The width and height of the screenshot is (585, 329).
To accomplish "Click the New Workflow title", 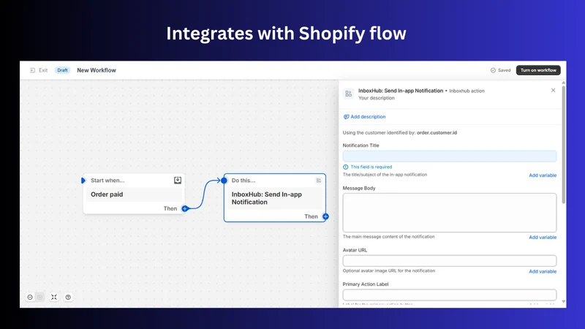I will click(x=97, y=70).
